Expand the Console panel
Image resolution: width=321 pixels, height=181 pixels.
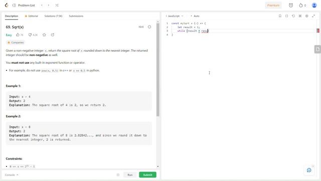(x=12, y=175)
